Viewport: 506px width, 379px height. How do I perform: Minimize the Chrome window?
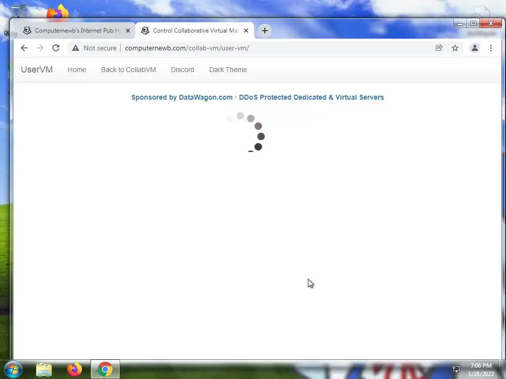click(460, 23)
